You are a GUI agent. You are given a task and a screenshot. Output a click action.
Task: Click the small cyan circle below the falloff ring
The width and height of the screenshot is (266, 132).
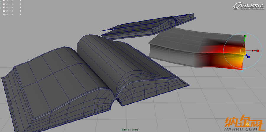tap(242, 71)
